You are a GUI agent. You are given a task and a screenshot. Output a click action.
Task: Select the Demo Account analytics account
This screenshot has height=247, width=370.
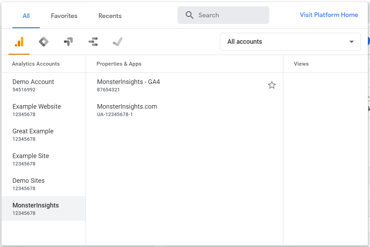[33, 85]
